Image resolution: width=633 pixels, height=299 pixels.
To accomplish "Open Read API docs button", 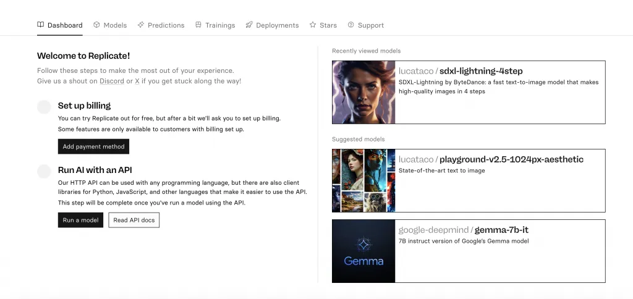I will [x=134, y=220].
